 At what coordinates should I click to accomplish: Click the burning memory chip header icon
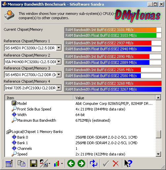point(9,15)
